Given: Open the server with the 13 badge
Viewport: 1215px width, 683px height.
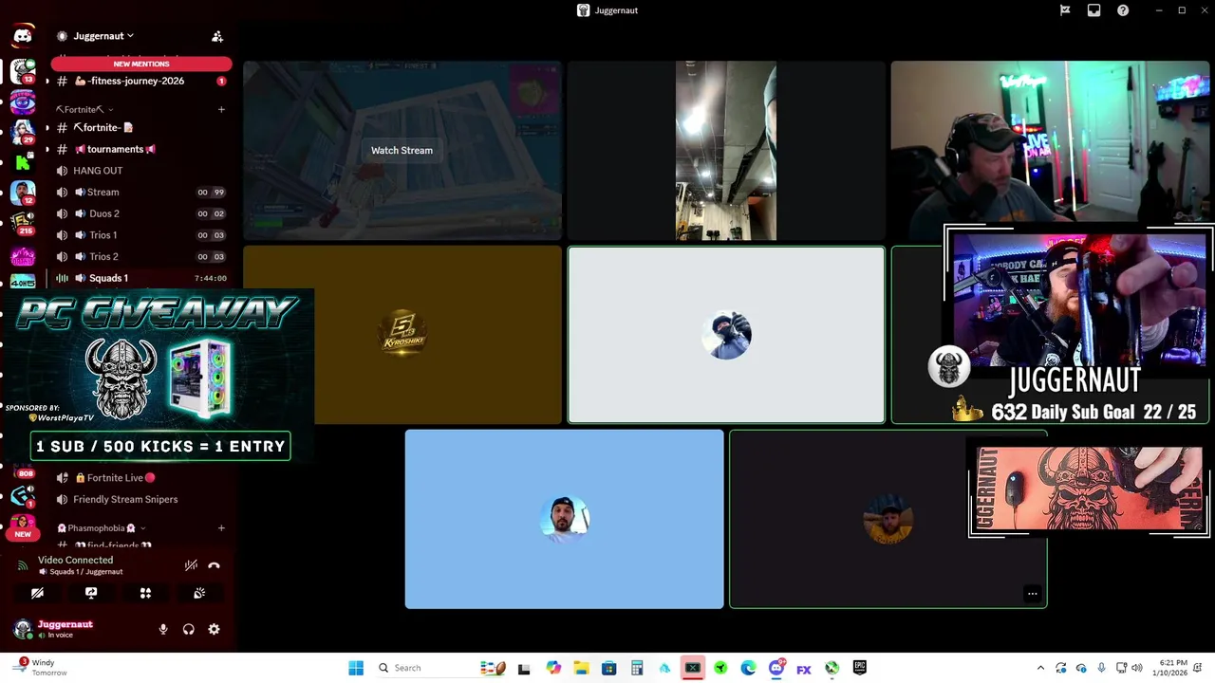Looking at the screenshot, I should 23,70.
